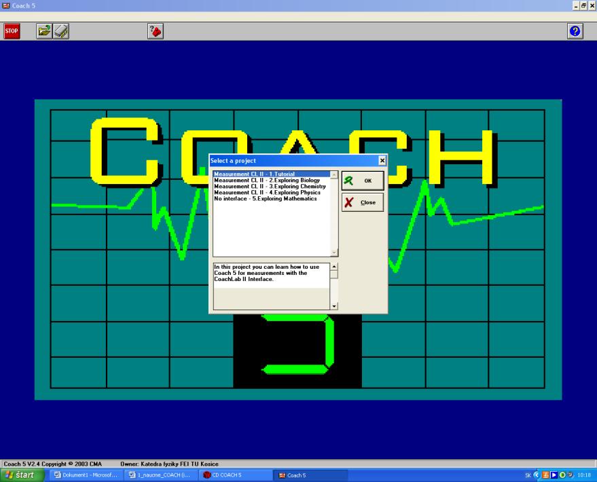Screen dimensions: 597x482
Task: Switch to Dokument1 - Microsoft Word taskbar item
Action: coord(86,475)
